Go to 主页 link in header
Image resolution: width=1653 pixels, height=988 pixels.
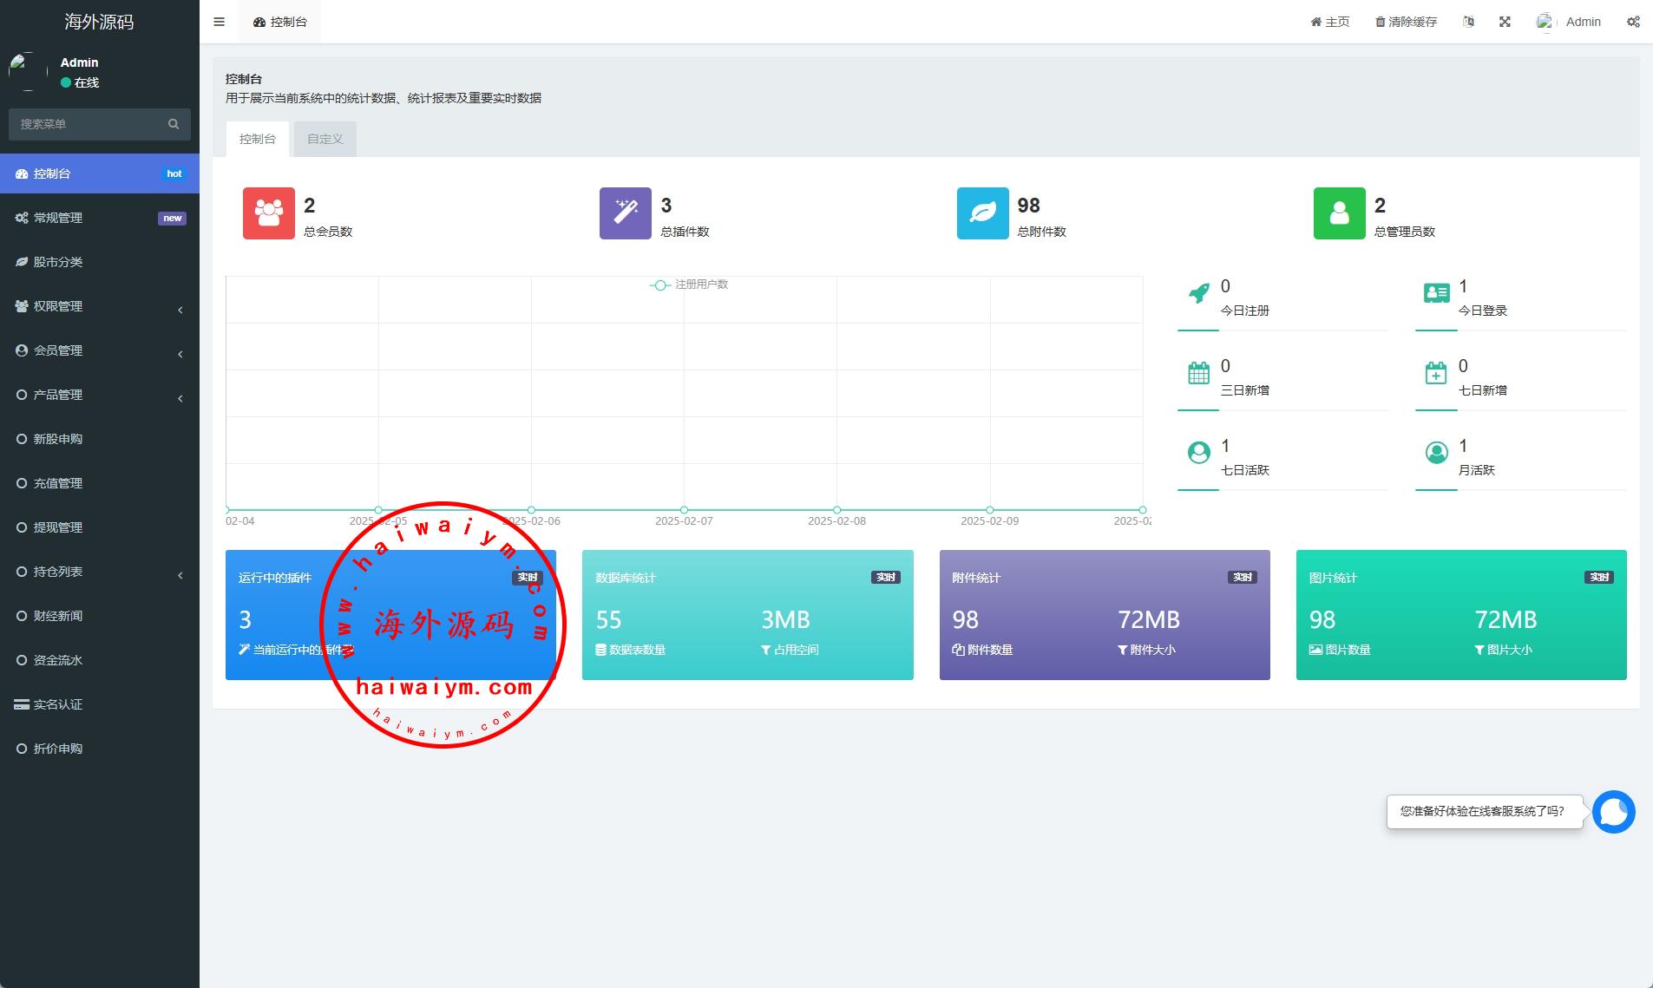pos(1330,22)
